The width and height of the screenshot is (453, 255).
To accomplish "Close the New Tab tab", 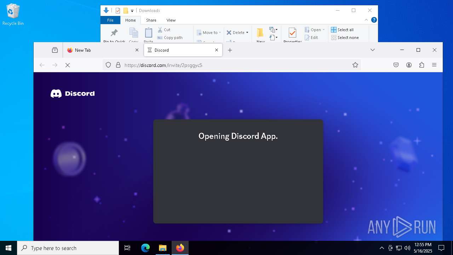I will (137, 50).
